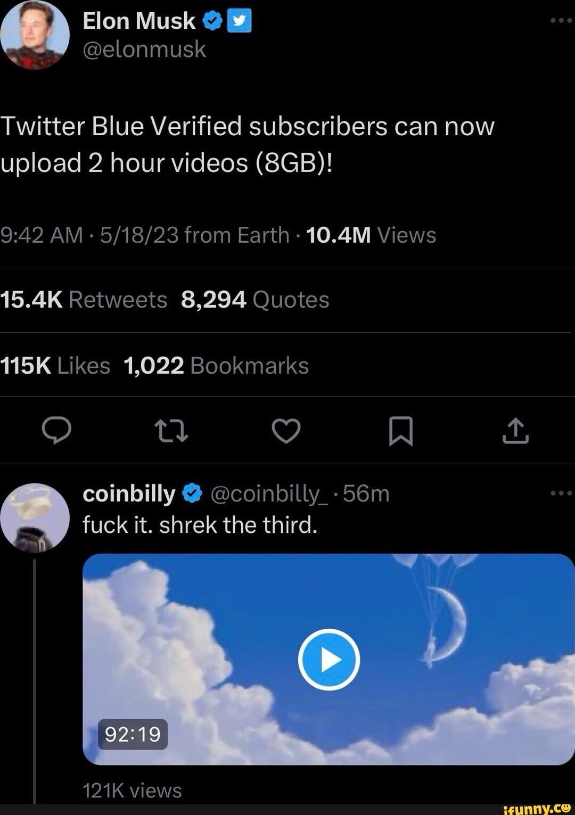Expand the 10.4M Views analytics
The height and width of the screenshot is (815, 575).
[369, 235]
